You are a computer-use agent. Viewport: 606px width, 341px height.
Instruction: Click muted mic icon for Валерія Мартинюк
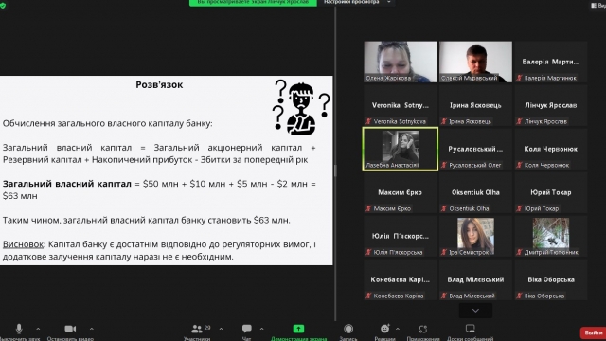520,78
